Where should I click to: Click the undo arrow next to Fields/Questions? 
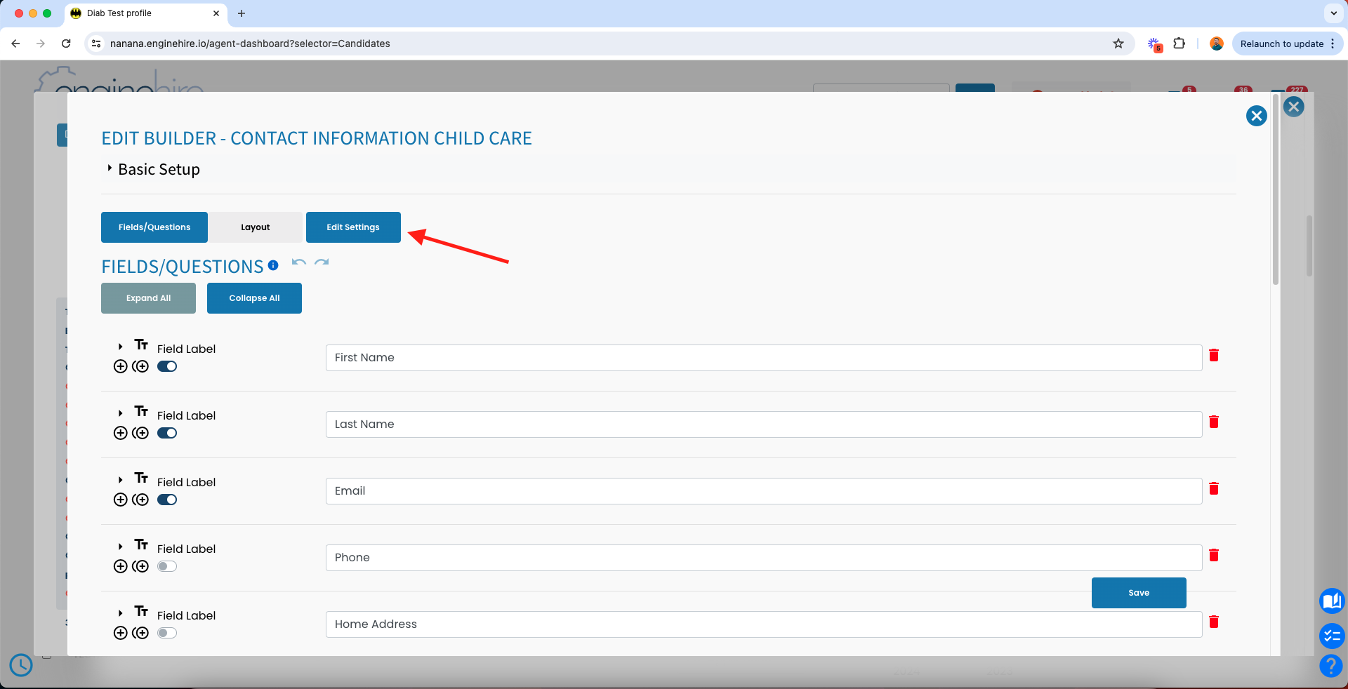coord(299,262)
